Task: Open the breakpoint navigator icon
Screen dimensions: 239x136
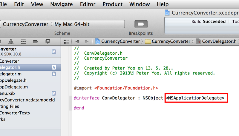Action: pyautogui.click(x=36, y=41)
